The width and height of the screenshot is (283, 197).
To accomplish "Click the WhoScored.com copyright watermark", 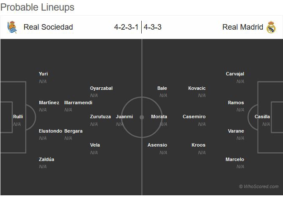I will 258,186.
